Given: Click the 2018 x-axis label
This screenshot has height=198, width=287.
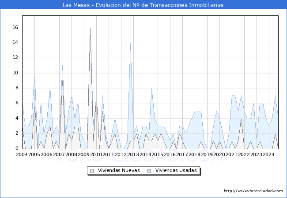Looking at the screenshot, I should 195,154.
